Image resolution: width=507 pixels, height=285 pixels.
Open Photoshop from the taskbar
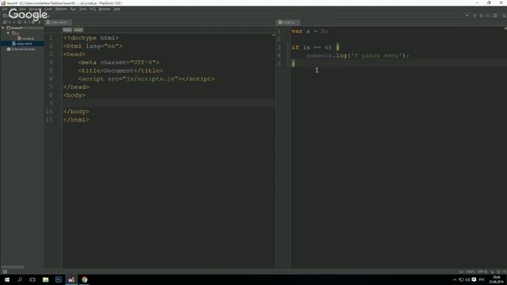coord(59,279)
